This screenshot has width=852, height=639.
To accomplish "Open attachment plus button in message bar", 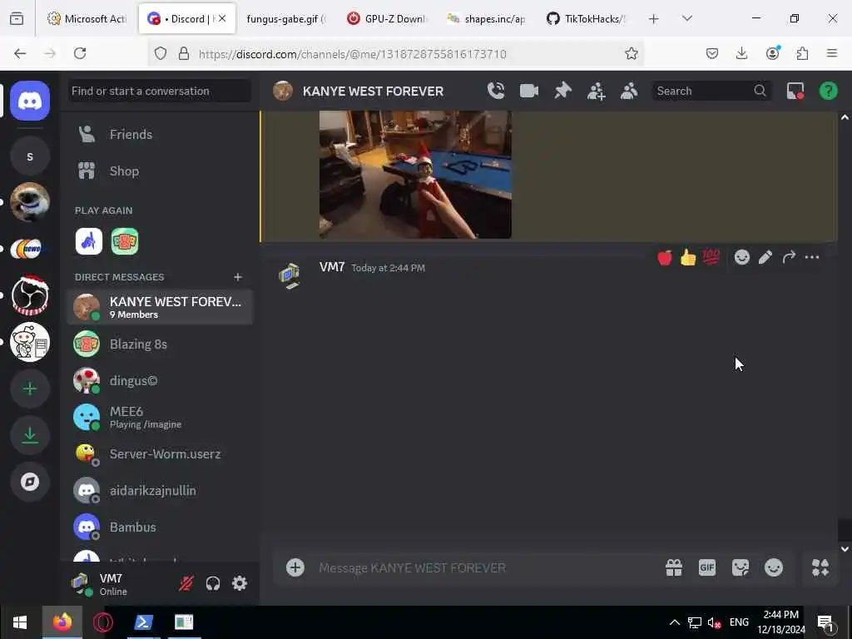I will [295, 567].
